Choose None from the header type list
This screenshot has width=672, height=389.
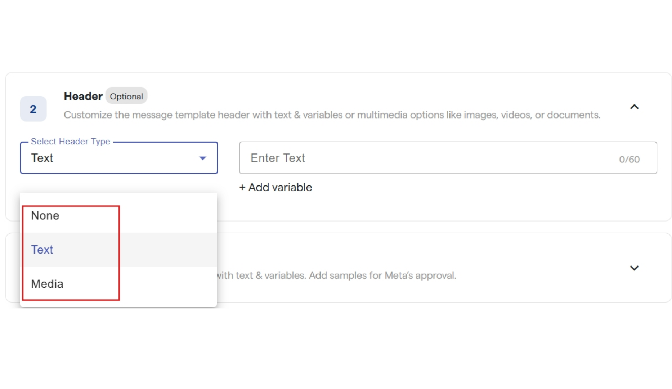(x=45, y=215)
